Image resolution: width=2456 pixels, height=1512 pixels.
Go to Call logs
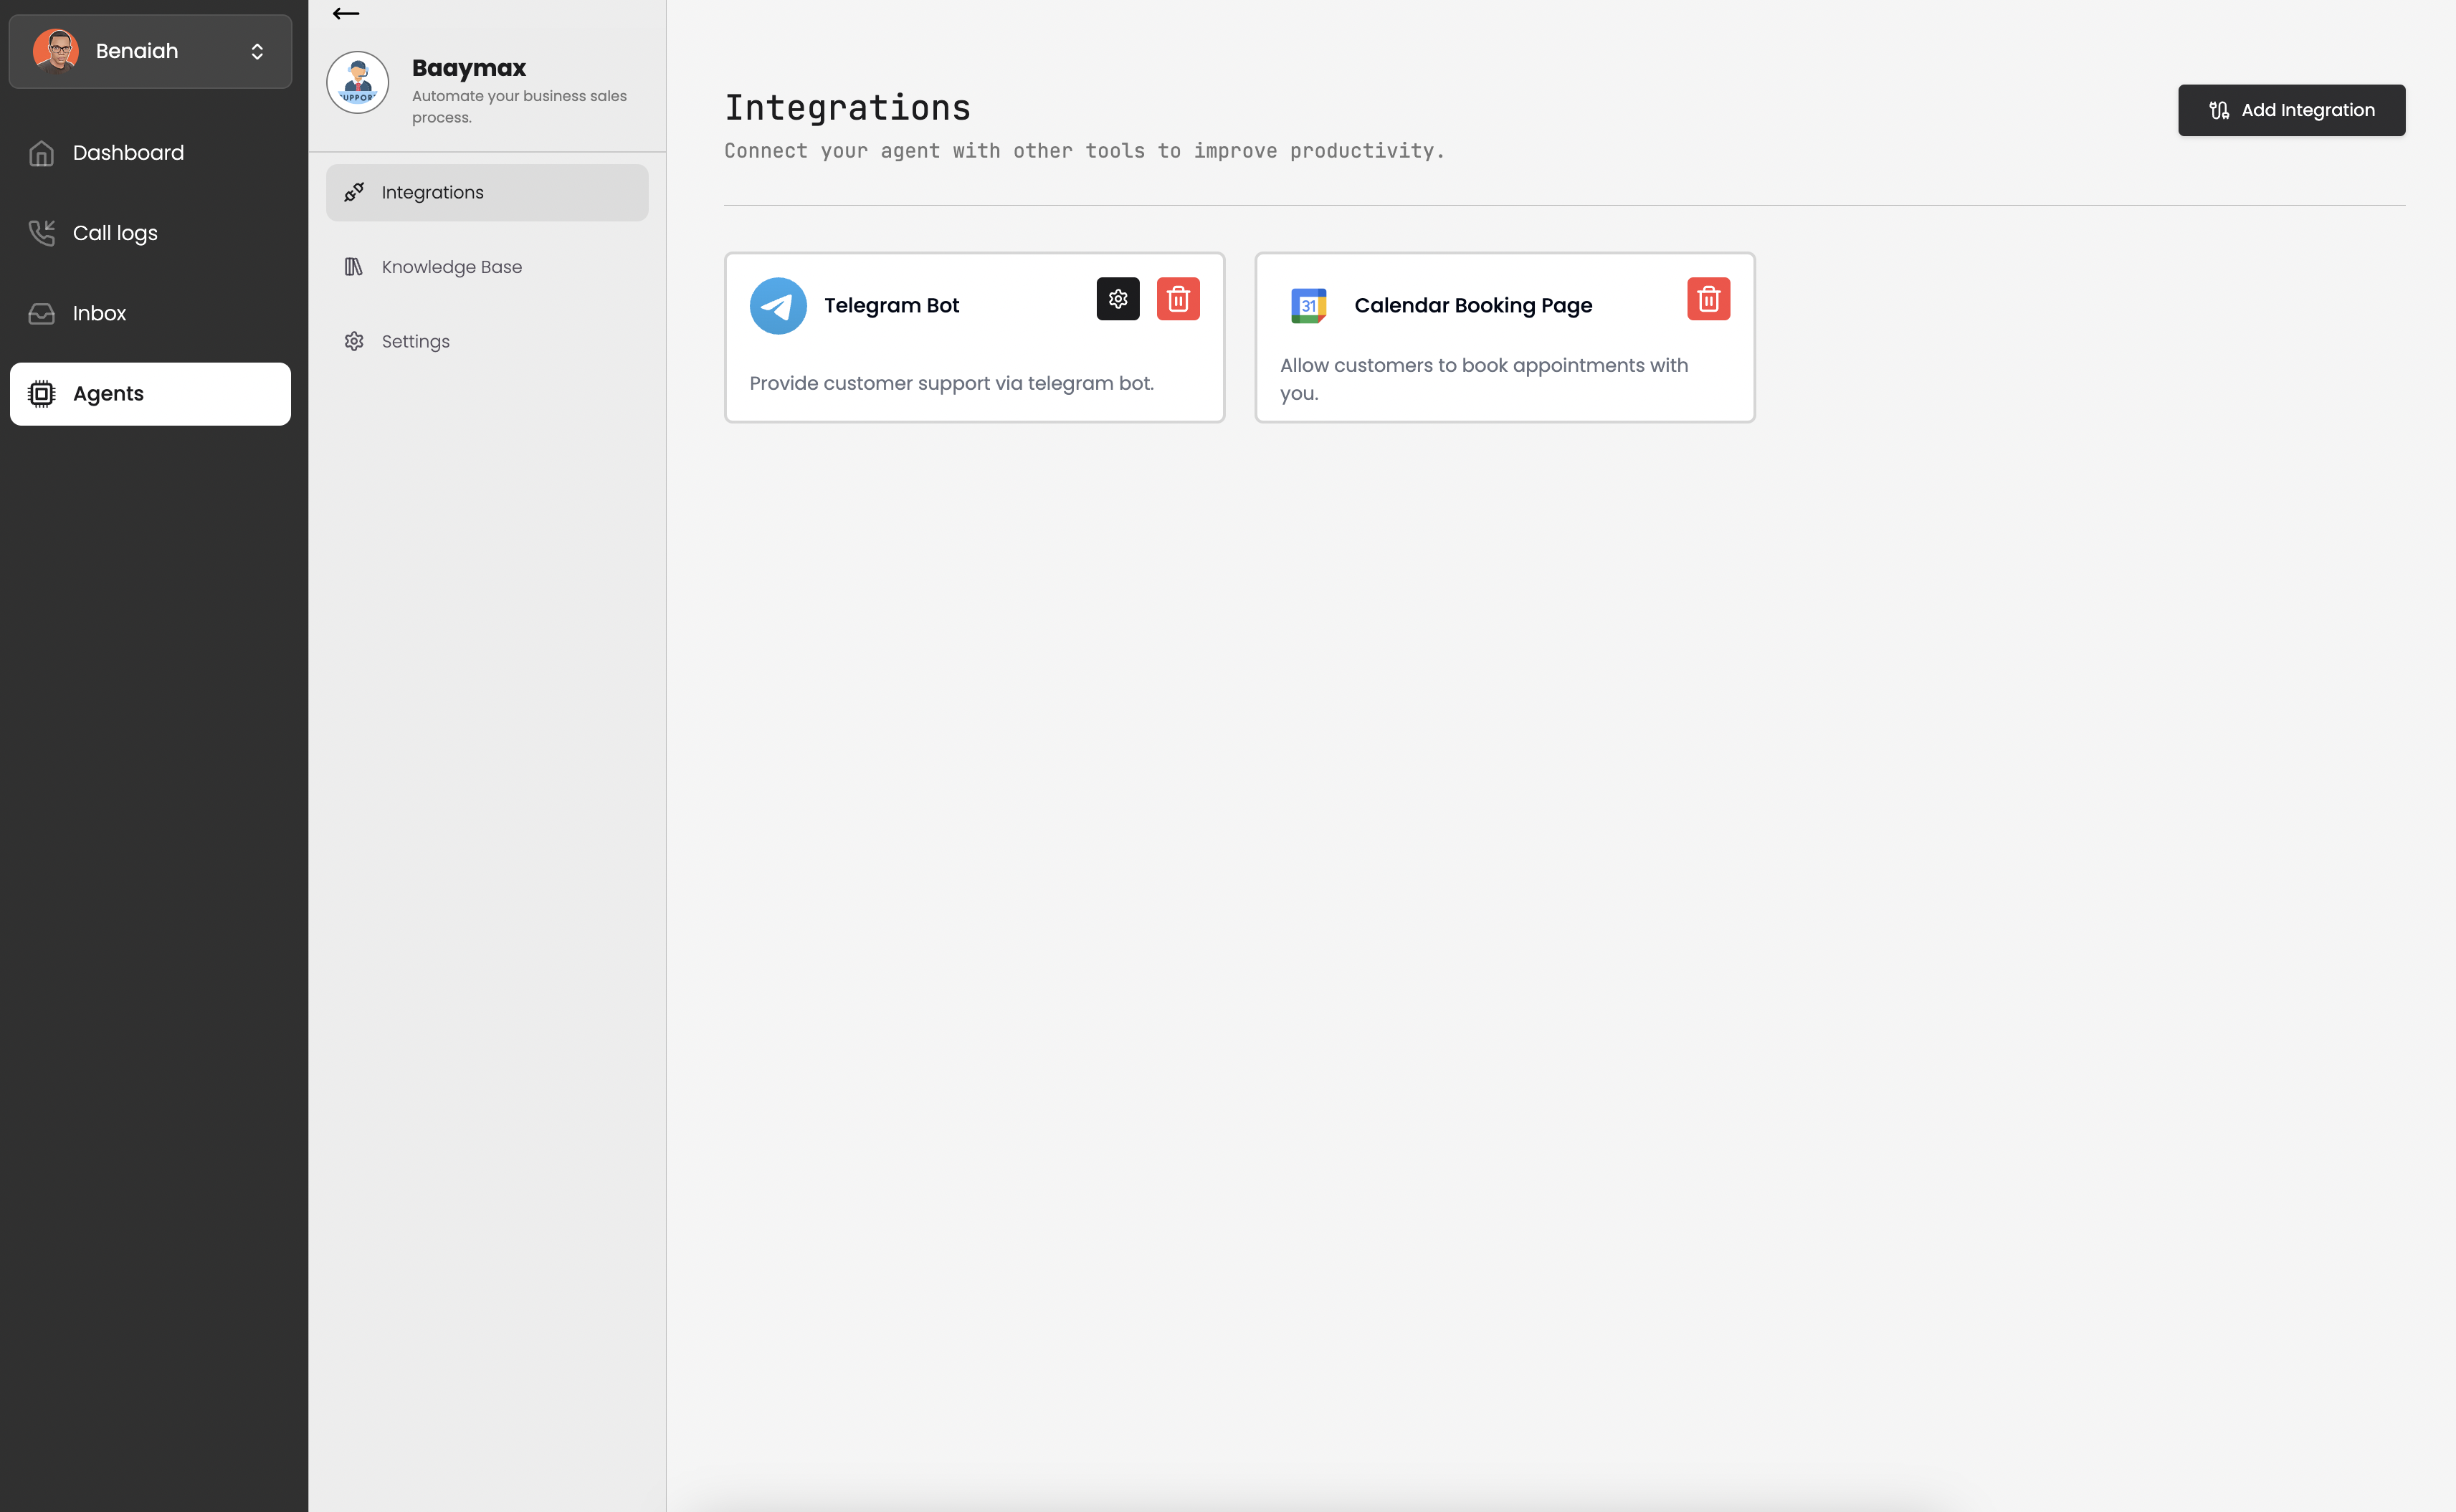115,233
